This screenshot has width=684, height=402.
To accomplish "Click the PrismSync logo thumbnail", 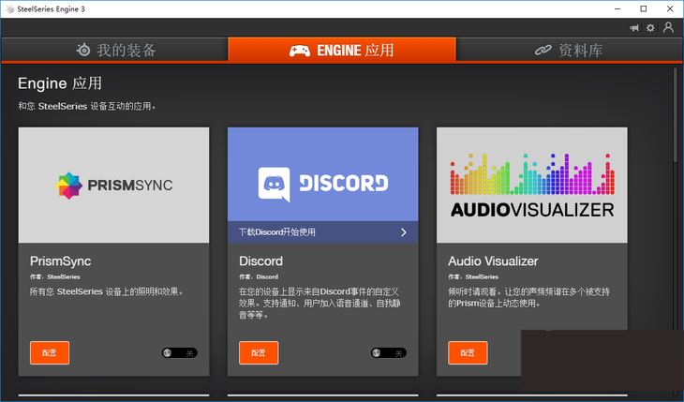I will [x=114, y=185].
